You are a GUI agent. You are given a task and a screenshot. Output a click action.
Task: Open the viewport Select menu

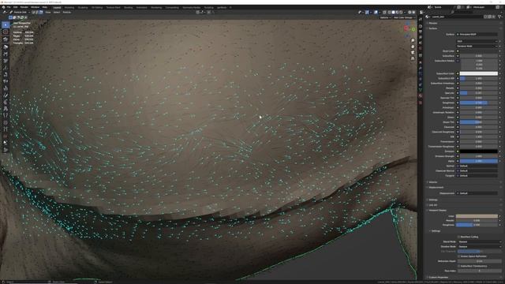click(57, 13)
